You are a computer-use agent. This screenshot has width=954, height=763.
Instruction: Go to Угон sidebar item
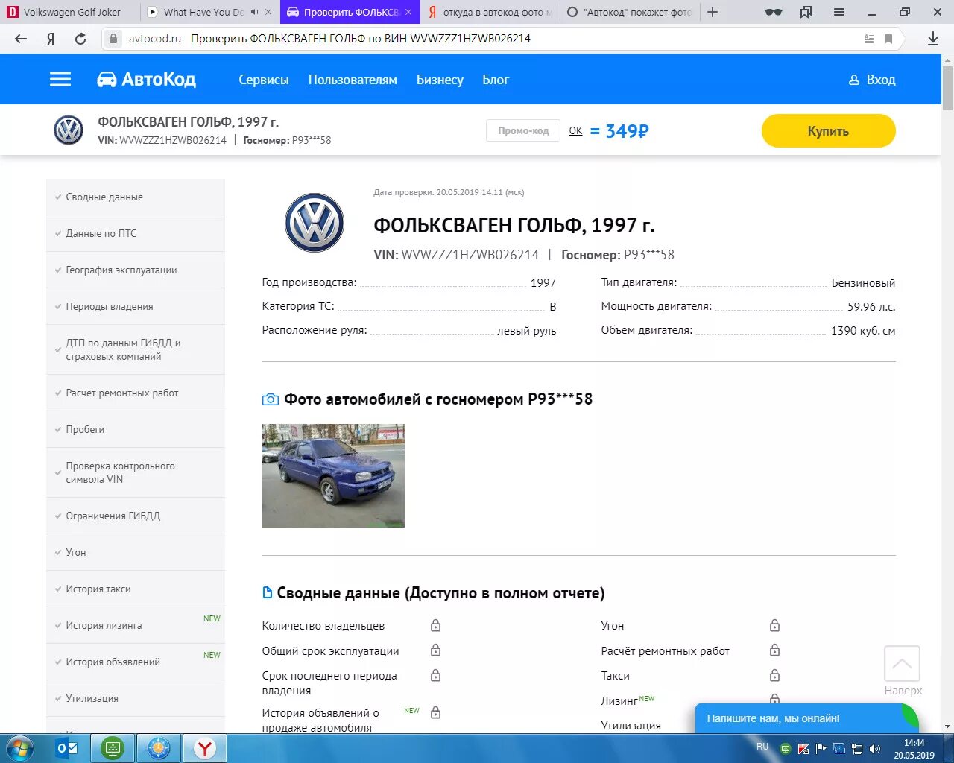[135, 552]
